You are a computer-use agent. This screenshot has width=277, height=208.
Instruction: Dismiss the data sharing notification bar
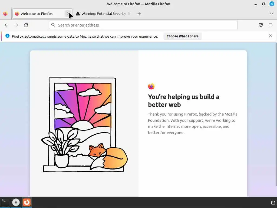[x=271, y=36]
